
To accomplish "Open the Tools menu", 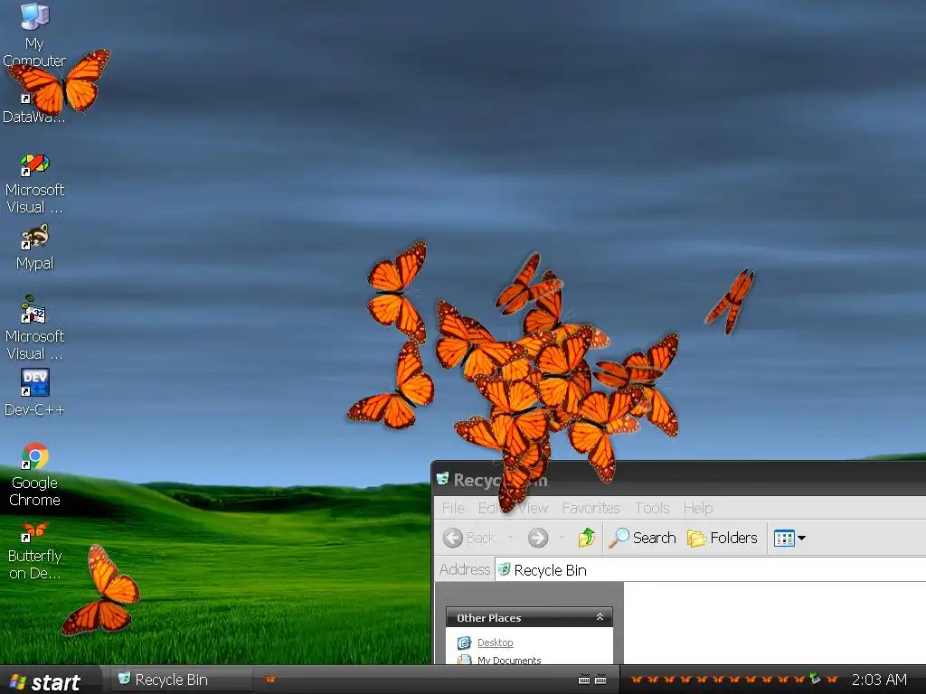I will 652,508.
